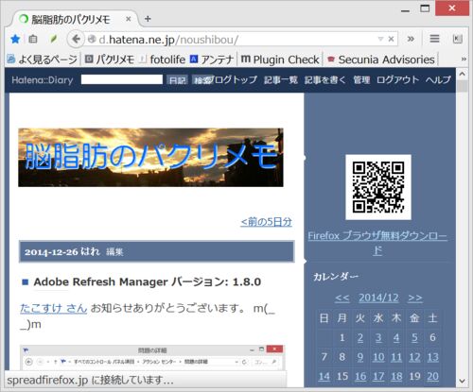Go to previous month with <<
This screenshot has height=392, width=473.
(342, 298)
